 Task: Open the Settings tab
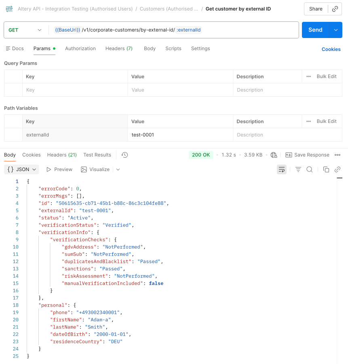pyautogui.click(x=200, y=49)
